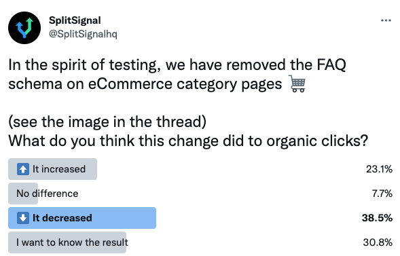Click the "FAQ schema" tweet text line
The image size is (400, 256).
(177, 74)
